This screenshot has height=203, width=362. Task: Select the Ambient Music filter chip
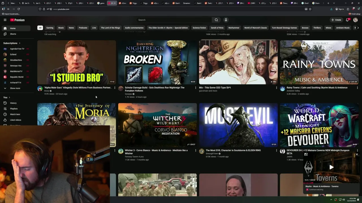click(x=343, y=28)
